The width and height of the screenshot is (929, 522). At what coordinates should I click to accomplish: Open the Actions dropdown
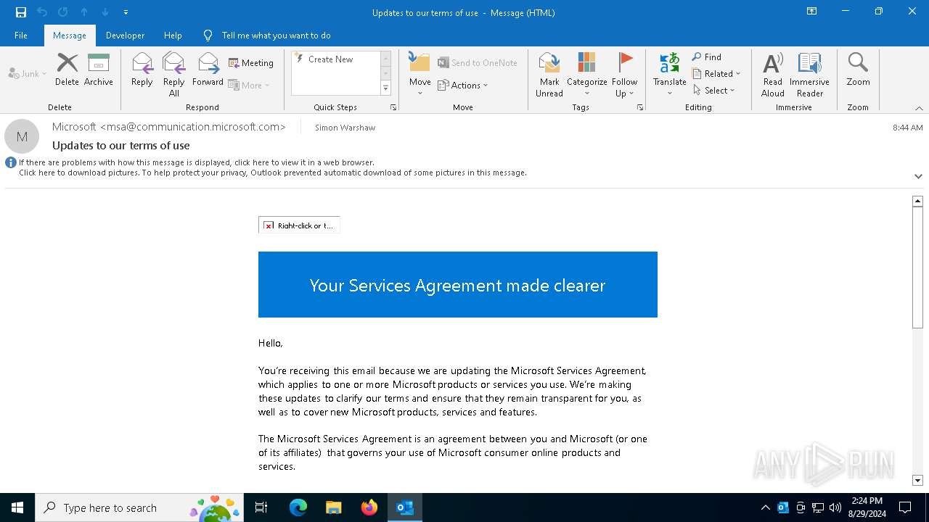click(463, 85)
